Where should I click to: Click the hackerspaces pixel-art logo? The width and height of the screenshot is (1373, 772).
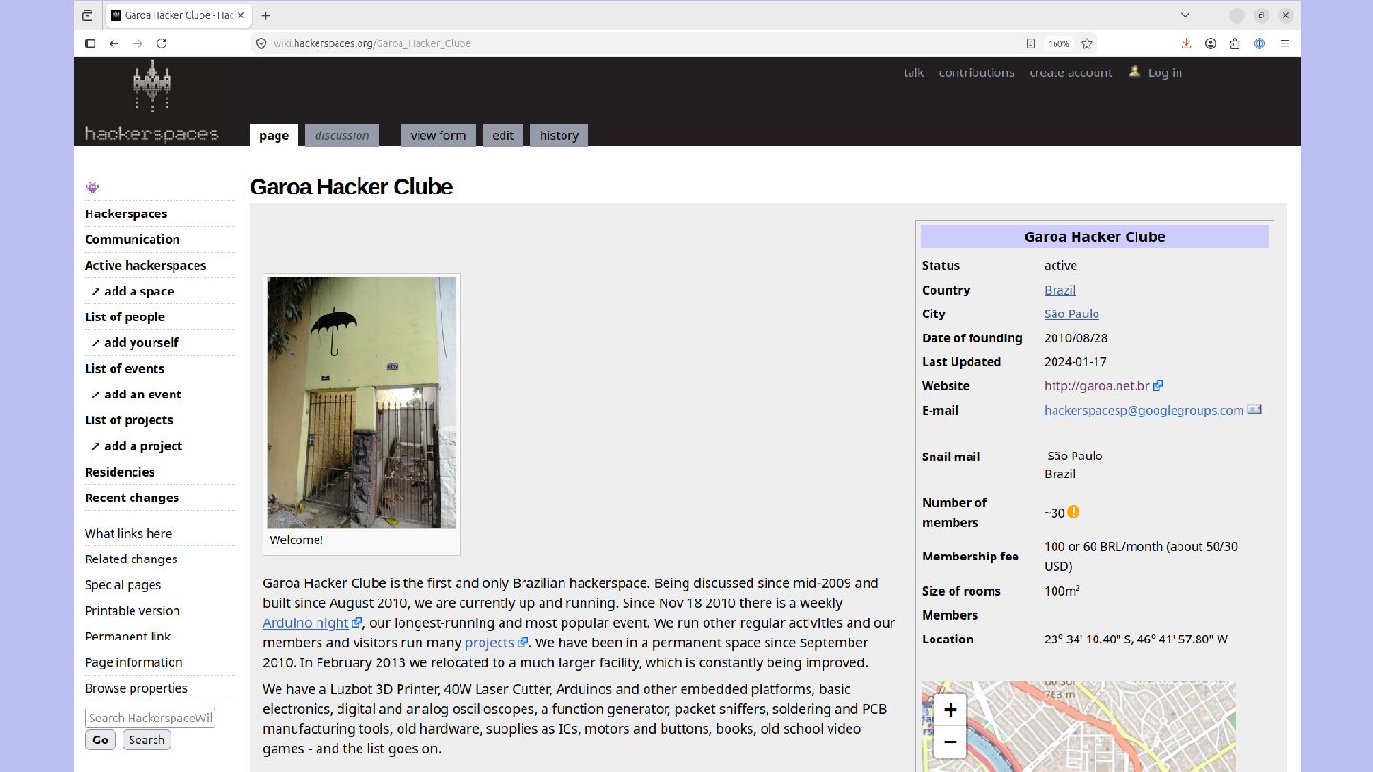pos(152,101)
